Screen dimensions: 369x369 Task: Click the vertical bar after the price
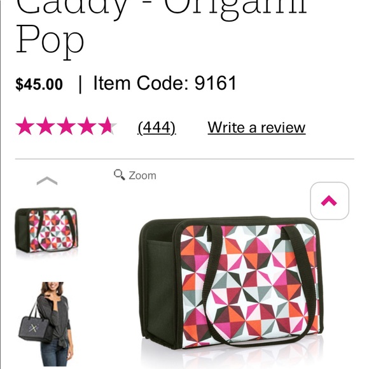80,84
